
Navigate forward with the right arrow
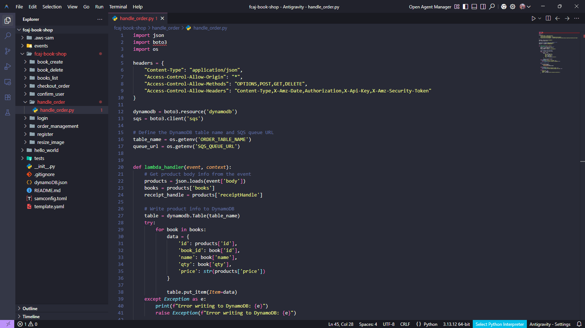pos(567,18)
